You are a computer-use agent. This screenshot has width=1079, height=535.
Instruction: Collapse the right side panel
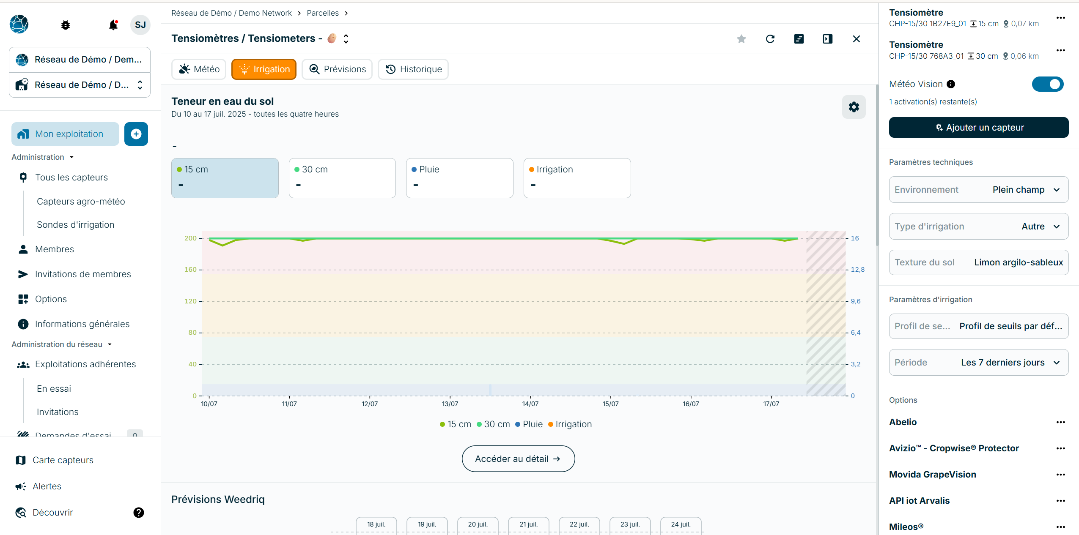pos(828,39)
